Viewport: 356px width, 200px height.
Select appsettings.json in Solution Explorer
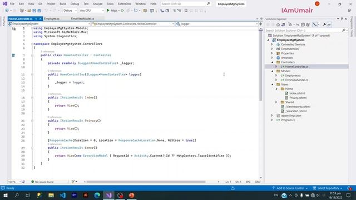[x=291, y=116]
